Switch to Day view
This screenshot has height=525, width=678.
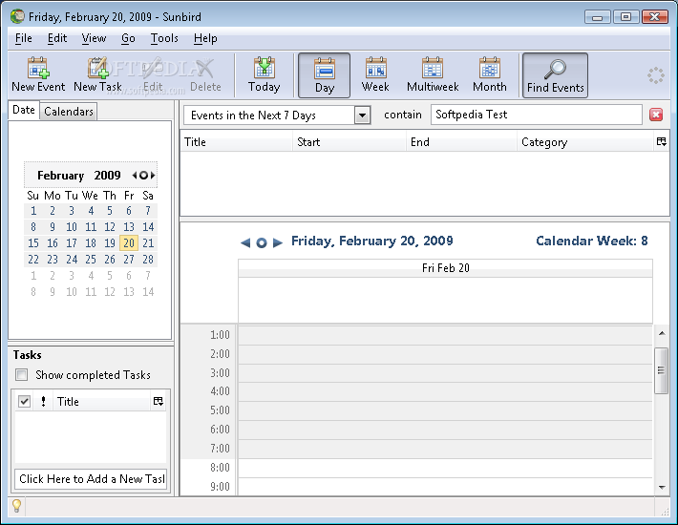(x=325, y=75)
